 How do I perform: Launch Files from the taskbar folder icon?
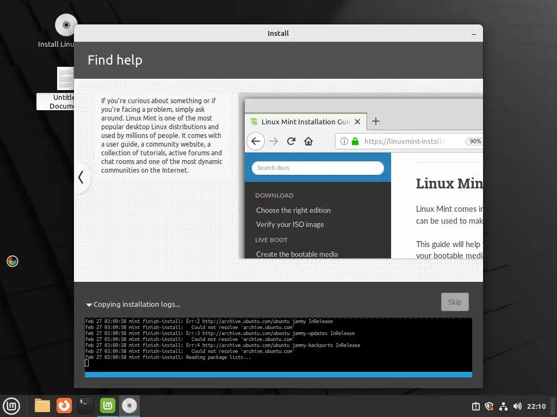coord(42,406)
